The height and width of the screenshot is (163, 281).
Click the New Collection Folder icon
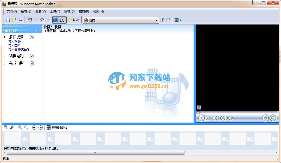coord(168,20)
